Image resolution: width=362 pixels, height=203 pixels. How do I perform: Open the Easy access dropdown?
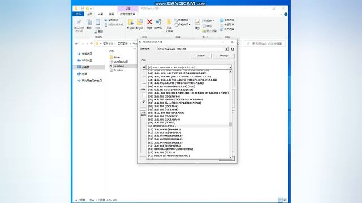[x=182, y=25]
